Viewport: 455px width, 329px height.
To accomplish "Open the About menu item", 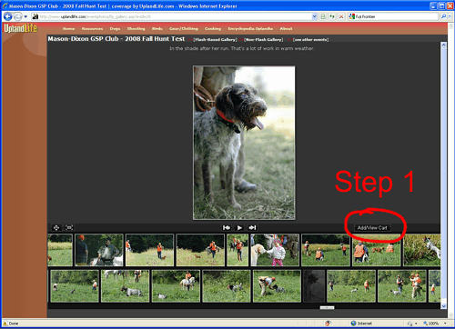I will [286, 29].
